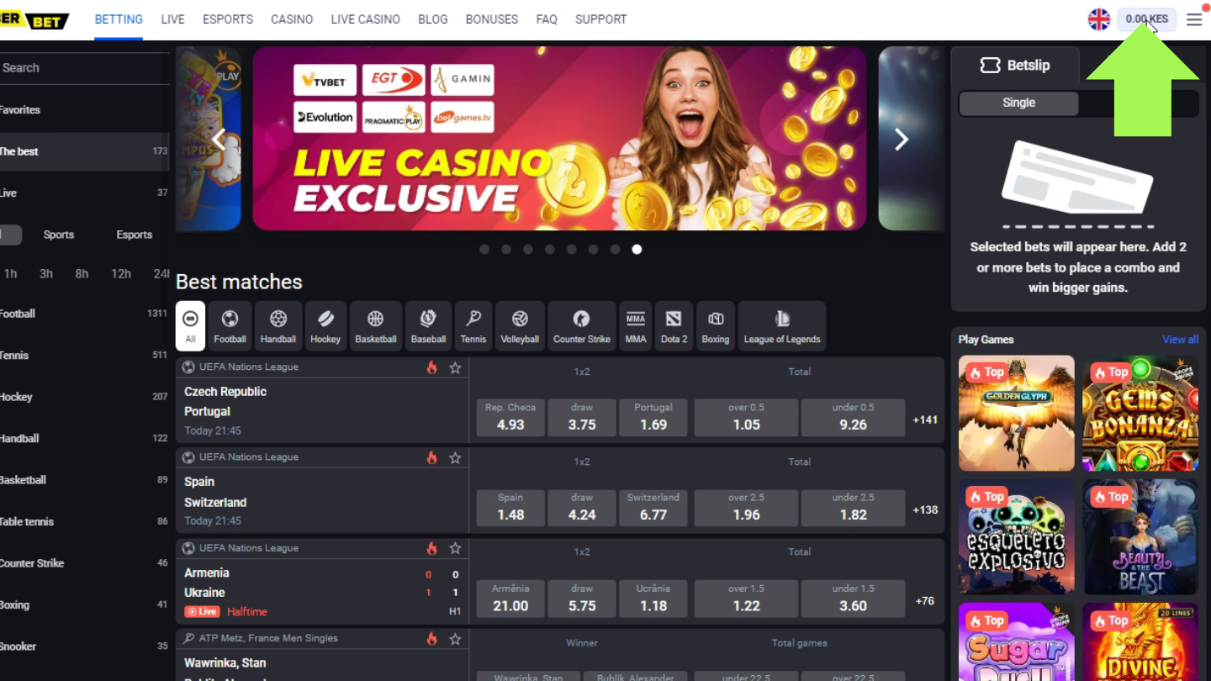Expand +141 more markets for Czech Republic match

[925, 420]
